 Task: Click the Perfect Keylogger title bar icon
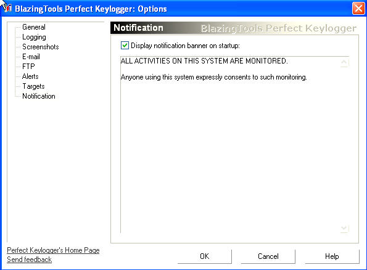(7, 8)
